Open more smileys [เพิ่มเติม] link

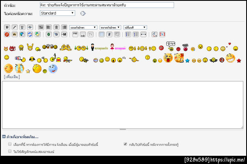click(x=12, y=77)
